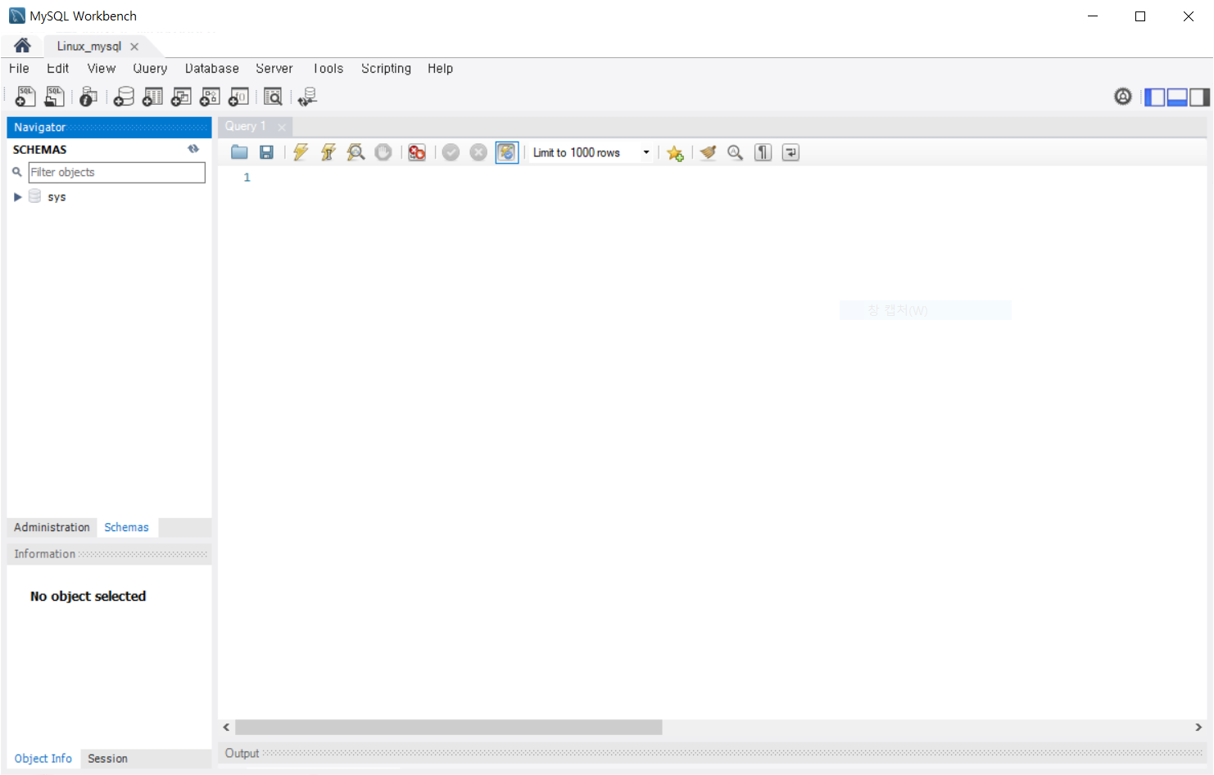Open the Edit menu
The image size is (1214, 775).
57,69
